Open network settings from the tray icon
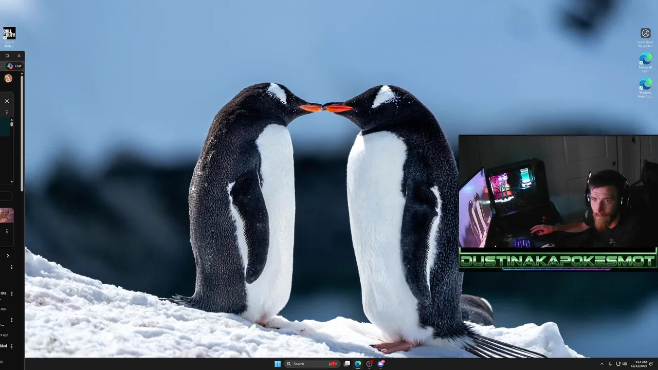Screen dimensions: 658x370 [618, 364]
